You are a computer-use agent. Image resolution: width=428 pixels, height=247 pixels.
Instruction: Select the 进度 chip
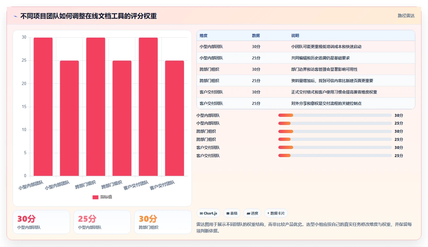(252, 213)
